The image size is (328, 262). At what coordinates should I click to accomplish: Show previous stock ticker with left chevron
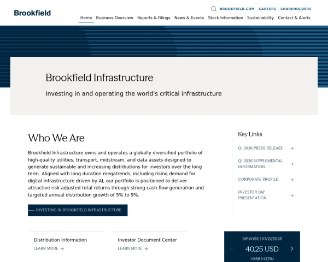232,249
